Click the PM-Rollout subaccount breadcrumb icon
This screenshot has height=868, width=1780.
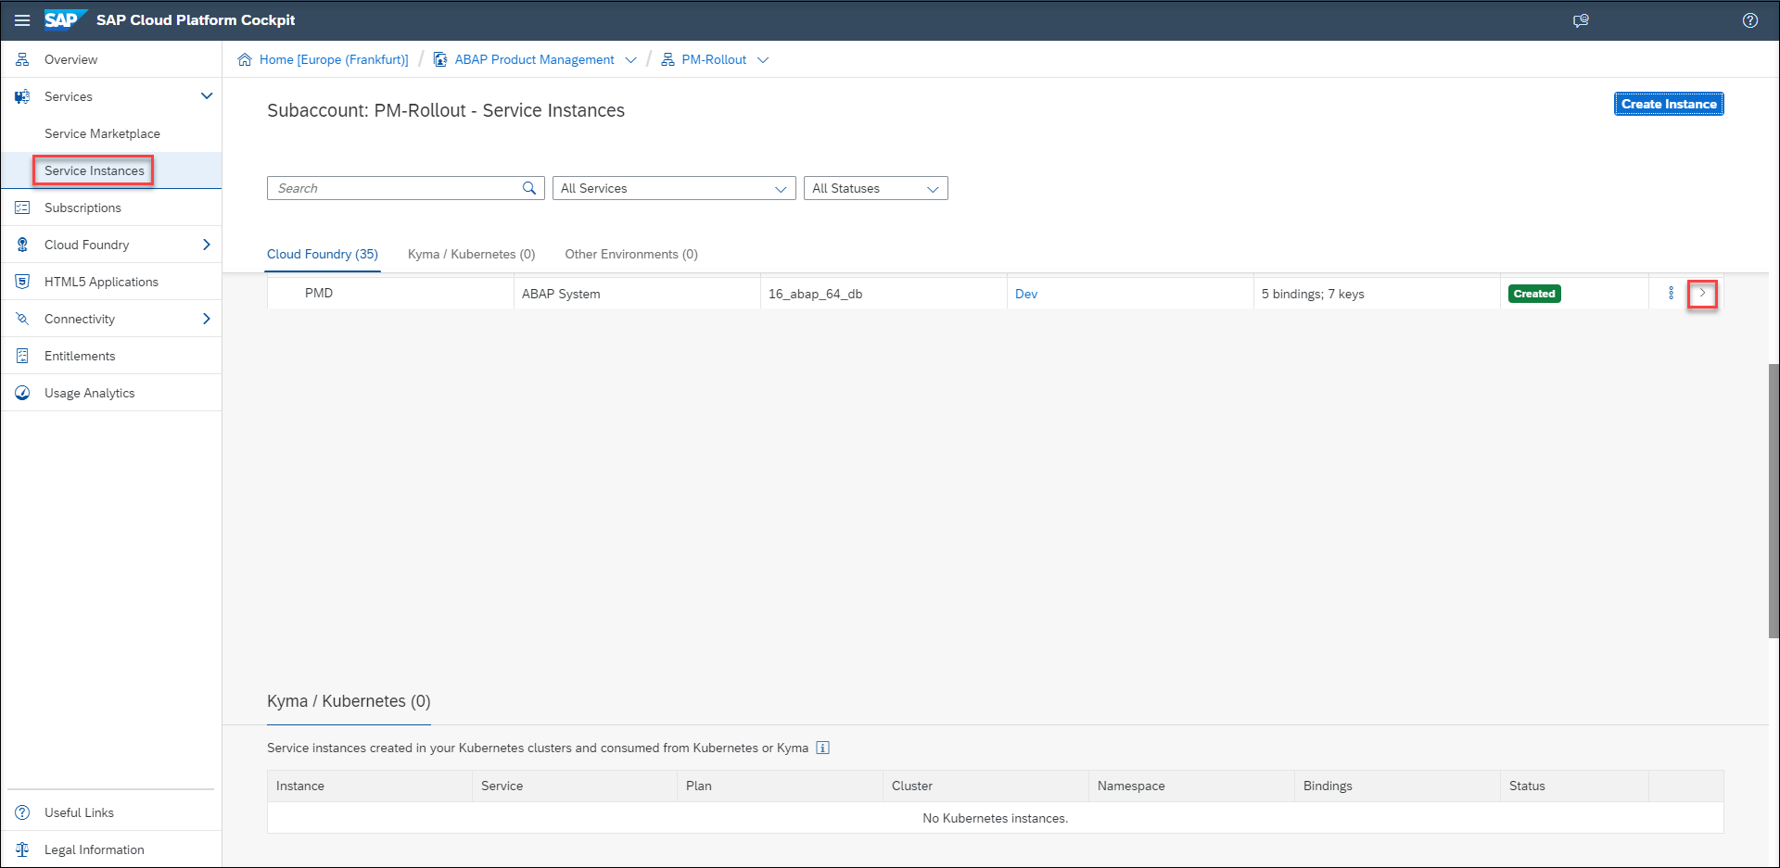tap(667, 59)
